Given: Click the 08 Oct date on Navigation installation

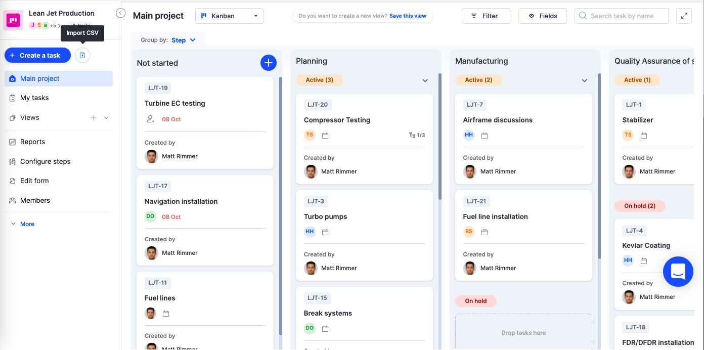Looking at the screenshot, I should [x=171, y=217].
